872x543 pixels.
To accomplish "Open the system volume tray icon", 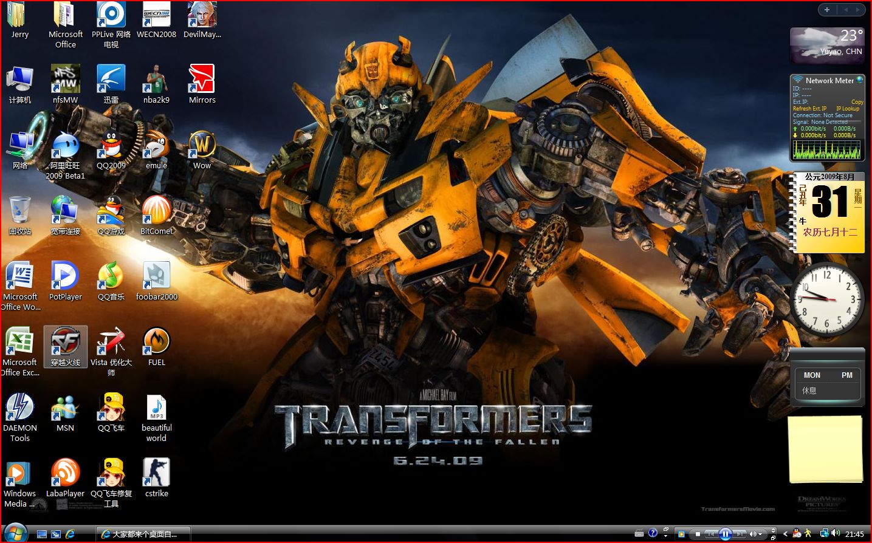I will point(836,533).
